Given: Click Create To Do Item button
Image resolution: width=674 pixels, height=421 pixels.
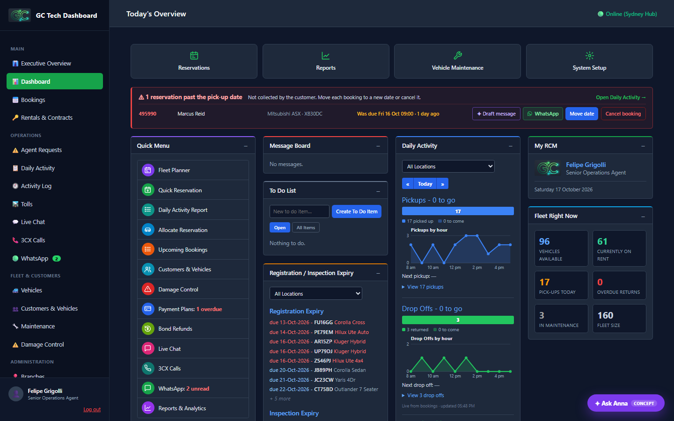Looking at the screenshot, I should [x=357, y=211].
